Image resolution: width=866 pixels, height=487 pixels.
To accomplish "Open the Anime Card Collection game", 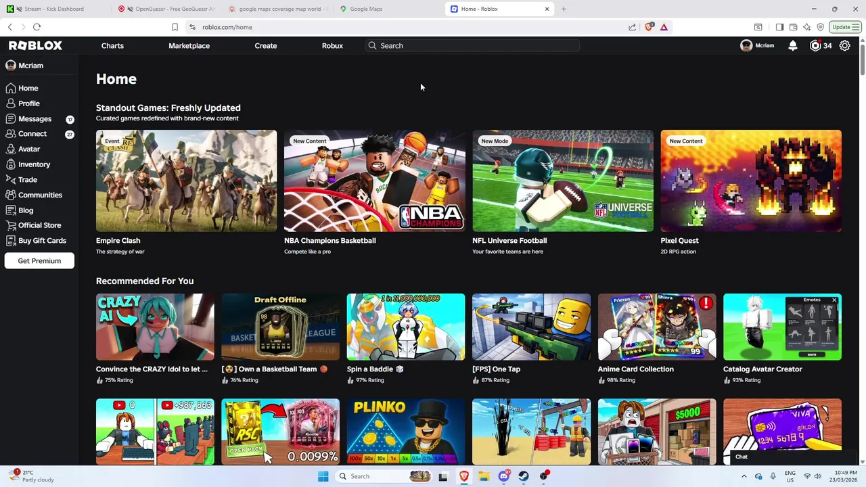I will tap(657, 327).
